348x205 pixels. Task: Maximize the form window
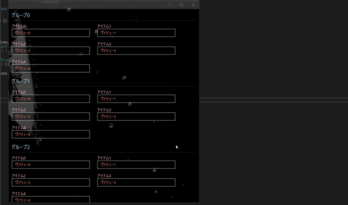tap(181, 5)
